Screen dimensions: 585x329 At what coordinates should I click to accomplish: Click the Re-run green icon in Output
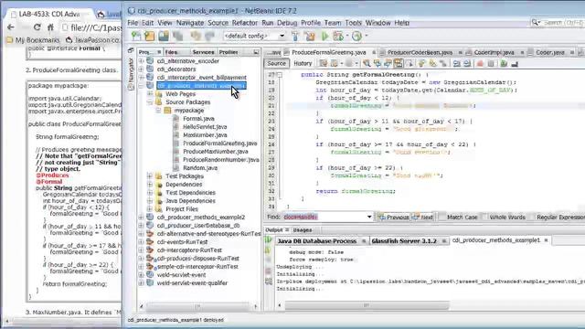click(x=268, y=240)
